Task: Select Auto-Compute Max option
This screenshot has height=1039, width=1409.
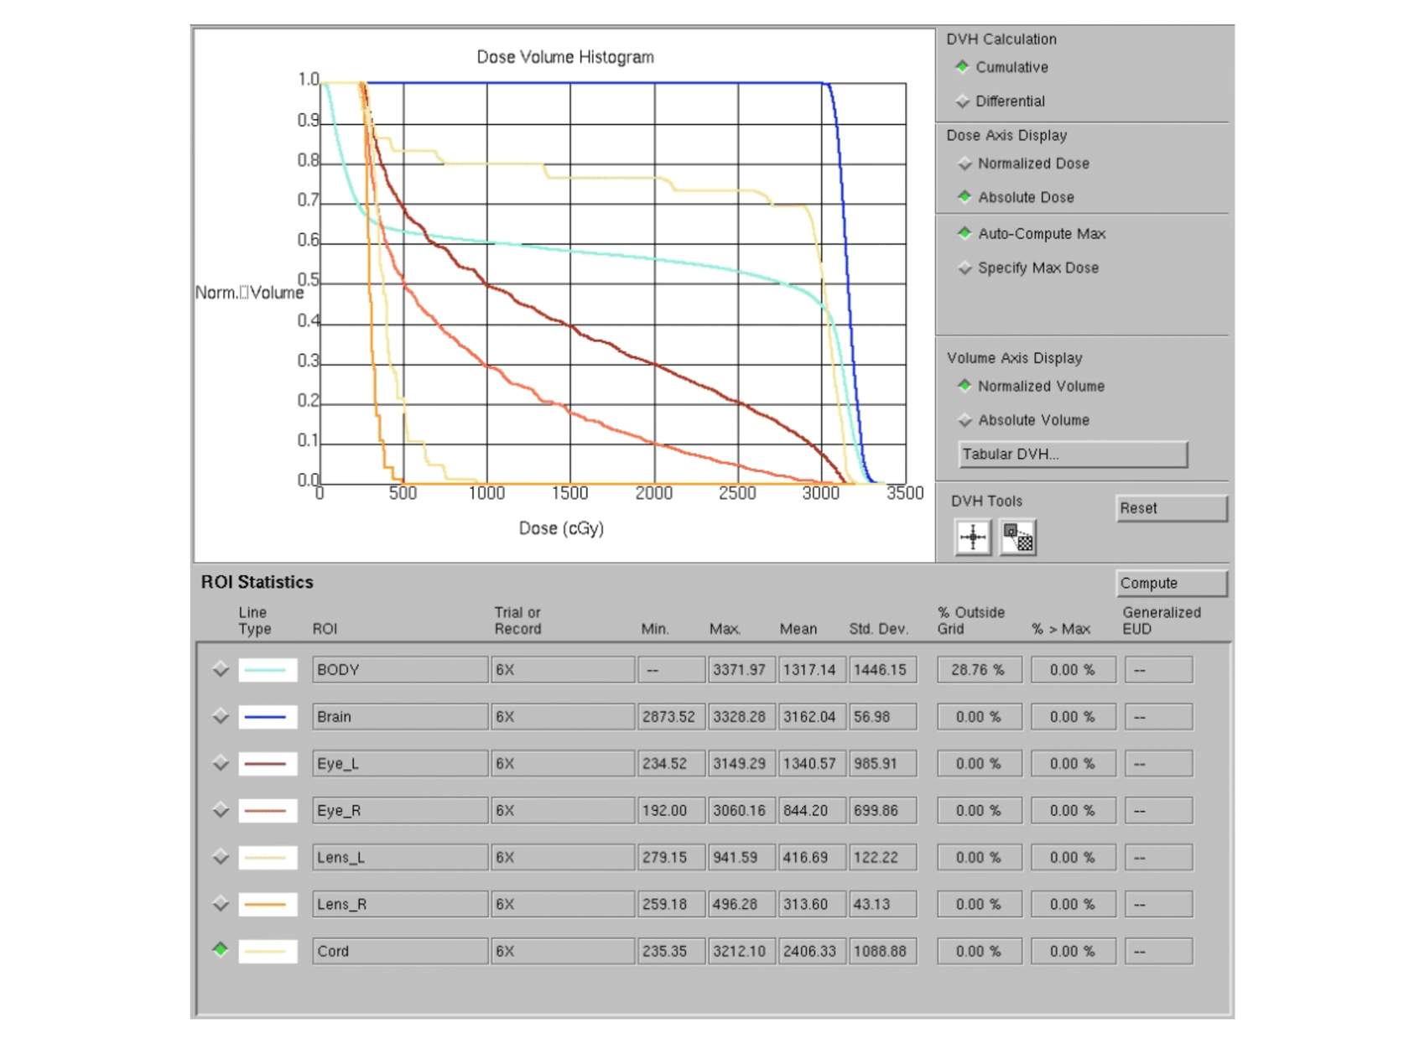Action: point(964,234)
